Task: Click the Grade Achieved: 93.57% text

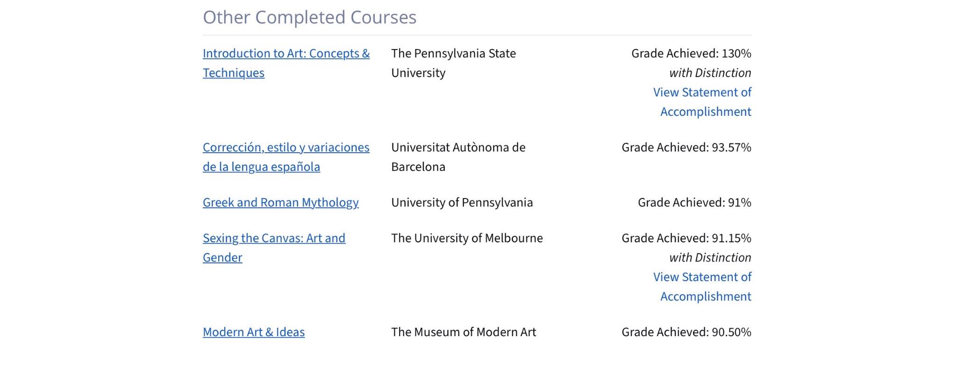Action: click(x=686, y=148)
